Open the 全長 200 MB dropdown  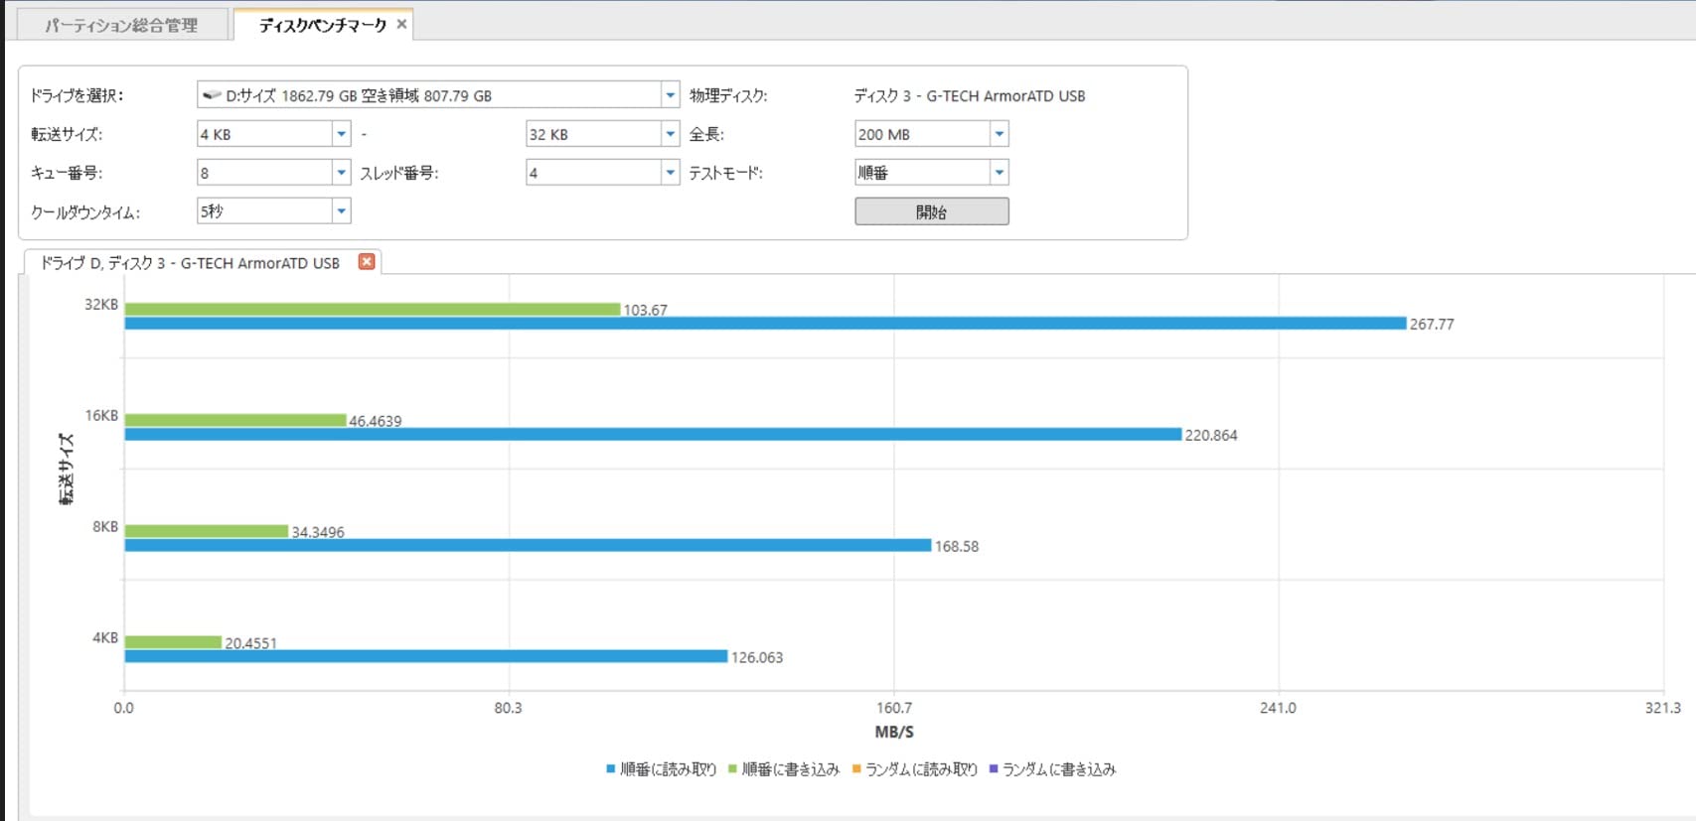tap(1000, 134)
